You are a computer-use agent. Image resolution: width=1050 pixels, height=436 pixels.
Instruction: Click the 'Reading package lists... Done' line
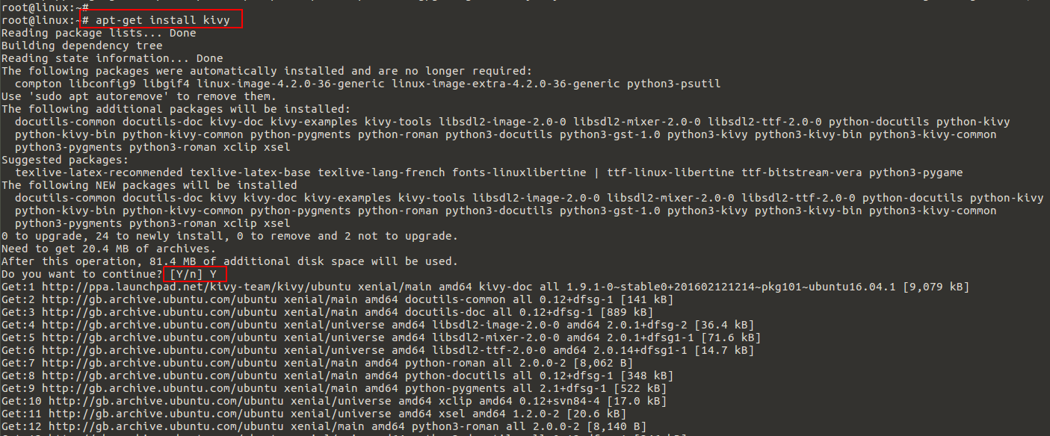99,33
